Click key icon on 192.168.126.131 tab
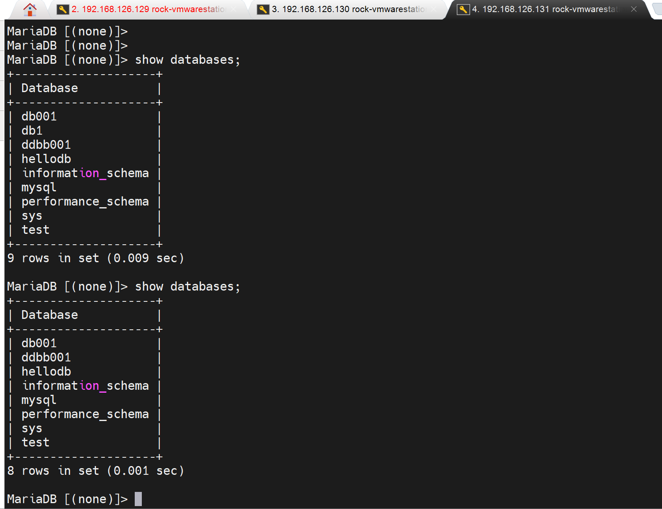This screenshot has width=662, height=509. click(x=463, y=9)
